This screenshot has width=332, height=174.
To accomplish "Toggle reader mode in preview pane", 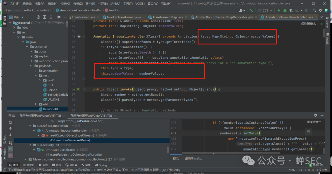I will (314, 122).
